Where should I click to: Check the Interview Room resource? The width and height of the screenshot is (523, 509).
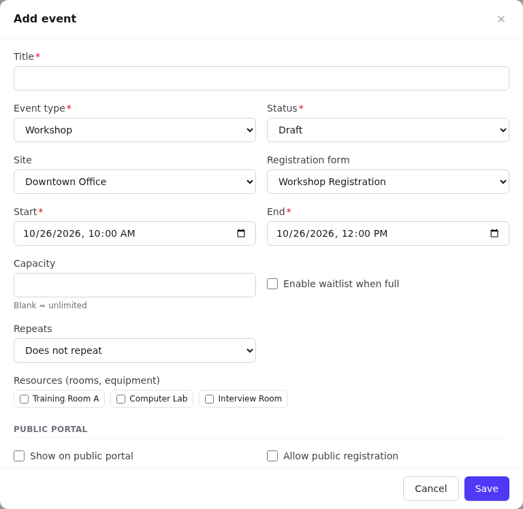click(x=209, y=399)
